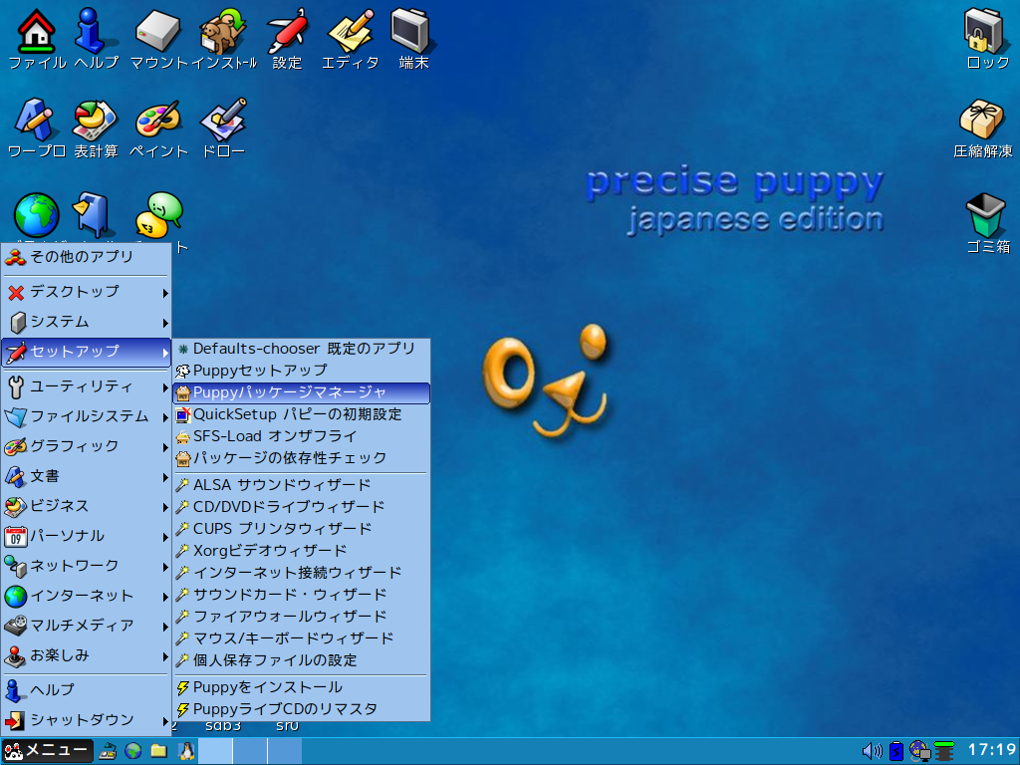Screen dimensions: 1020x765
Task: Open the mailbox desktop icon
Action: [94, 215]
